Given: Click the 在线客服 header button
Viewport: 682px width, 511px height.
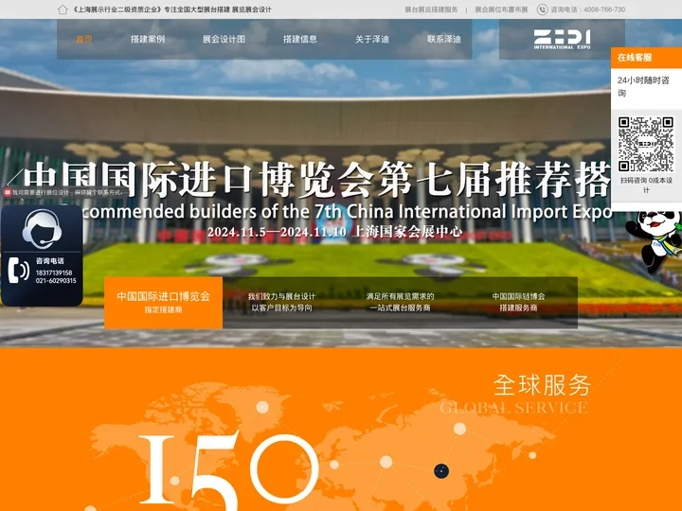Looking at the screenshot, I should tap(646, 58).
